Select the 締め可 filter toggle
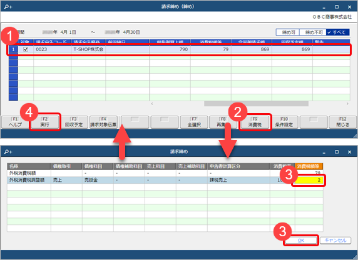358x260 pixels. pos(289,32)
